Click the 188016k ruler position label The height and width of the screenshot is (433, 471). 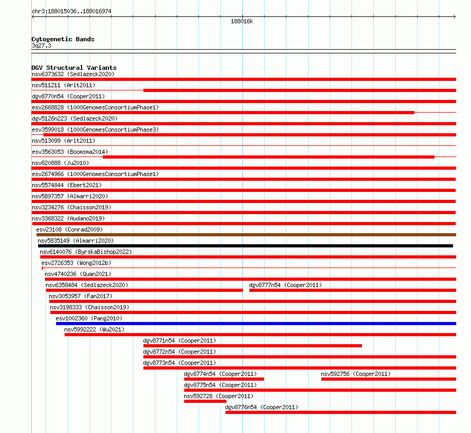click(242, 21)
